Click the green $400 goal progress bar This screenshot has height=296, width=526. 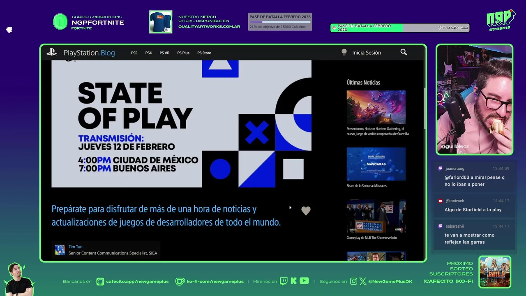[x=400, y=28]
